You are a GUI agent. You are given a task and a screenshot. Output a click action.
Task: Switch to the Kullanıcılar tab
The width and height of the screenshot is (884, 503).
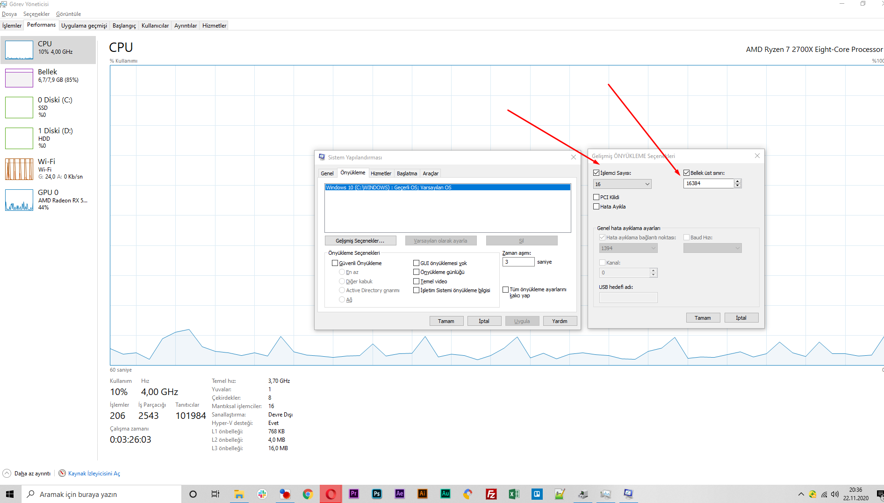(155, 26)
